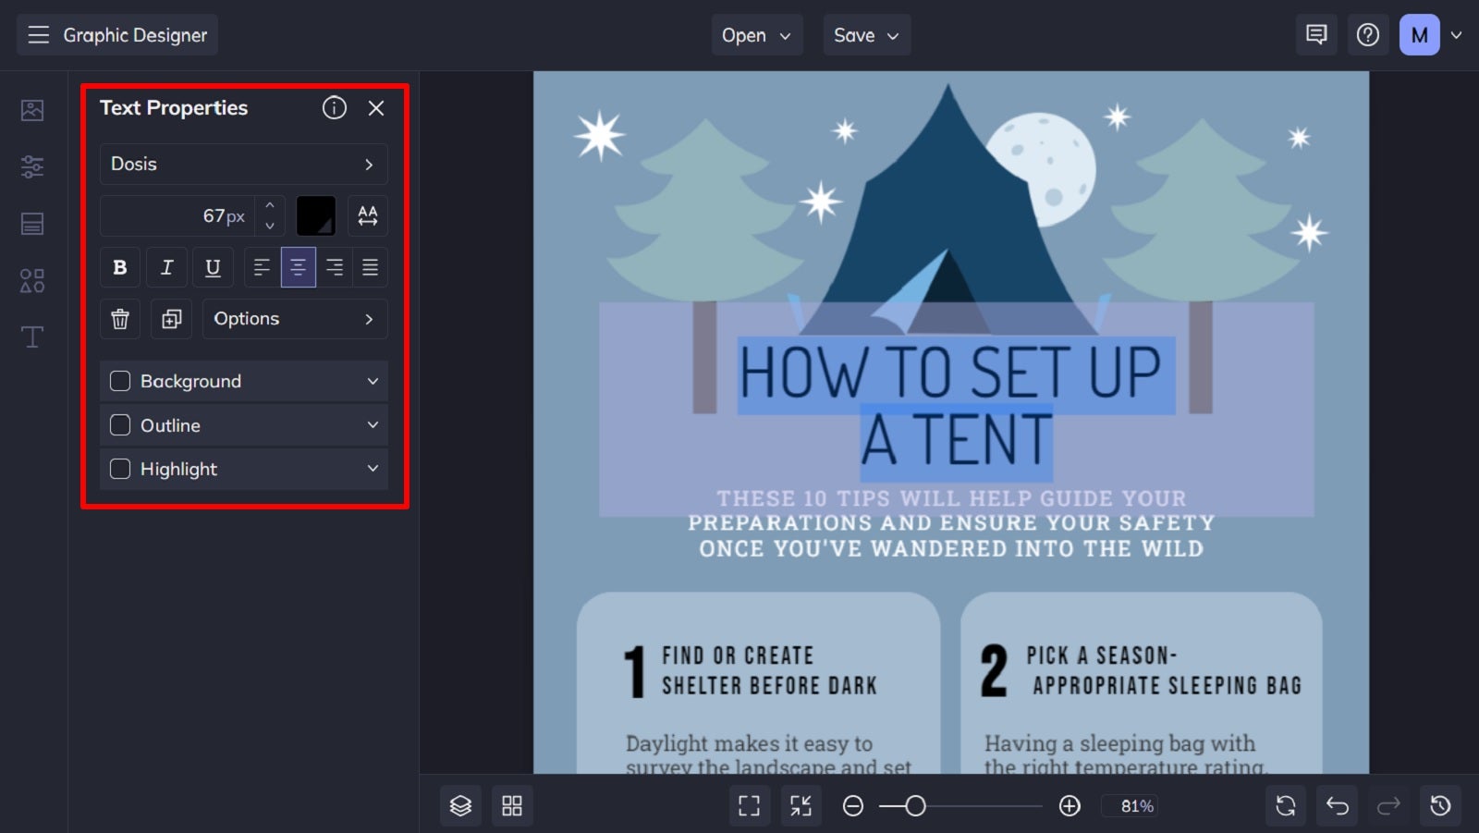Enable the Outline option checkbox
The width and height of the screenshot is (1479, 833).
(x=119, y=424)
